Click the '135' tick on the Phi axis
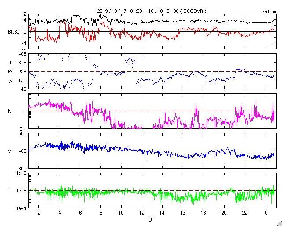The height and width of the screenshot is (226, 282). point(22,80)
